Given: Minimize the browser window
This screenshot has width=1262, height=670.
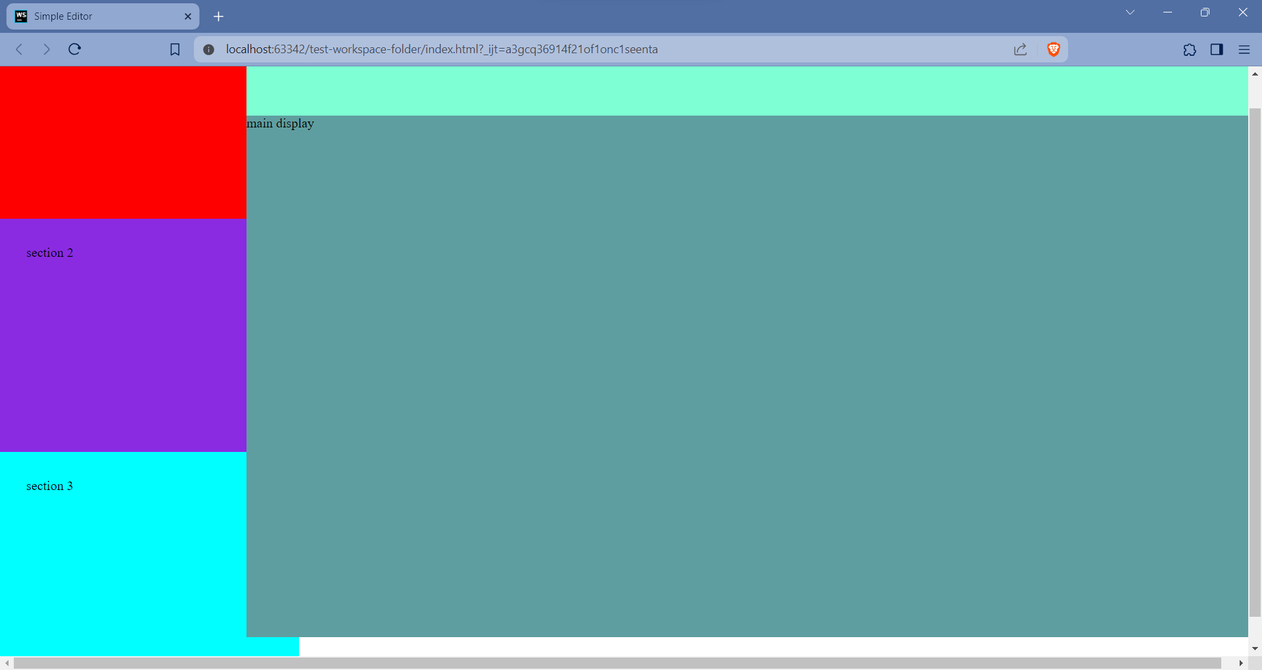Looking at the screenshot, I should coord(1167,12).
